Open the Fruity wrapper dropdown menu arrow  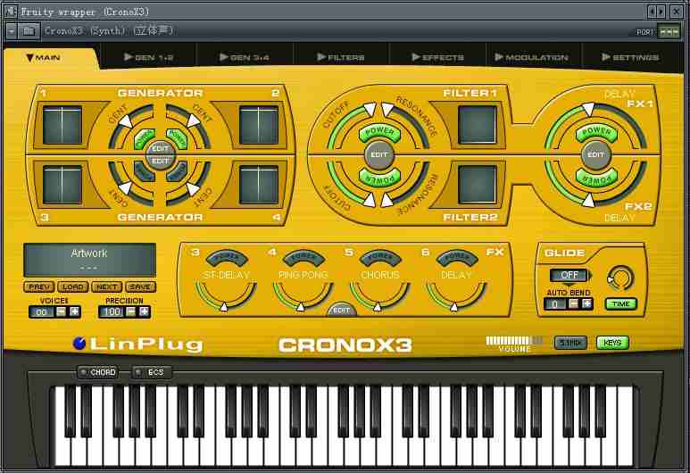tap(12, 31)
